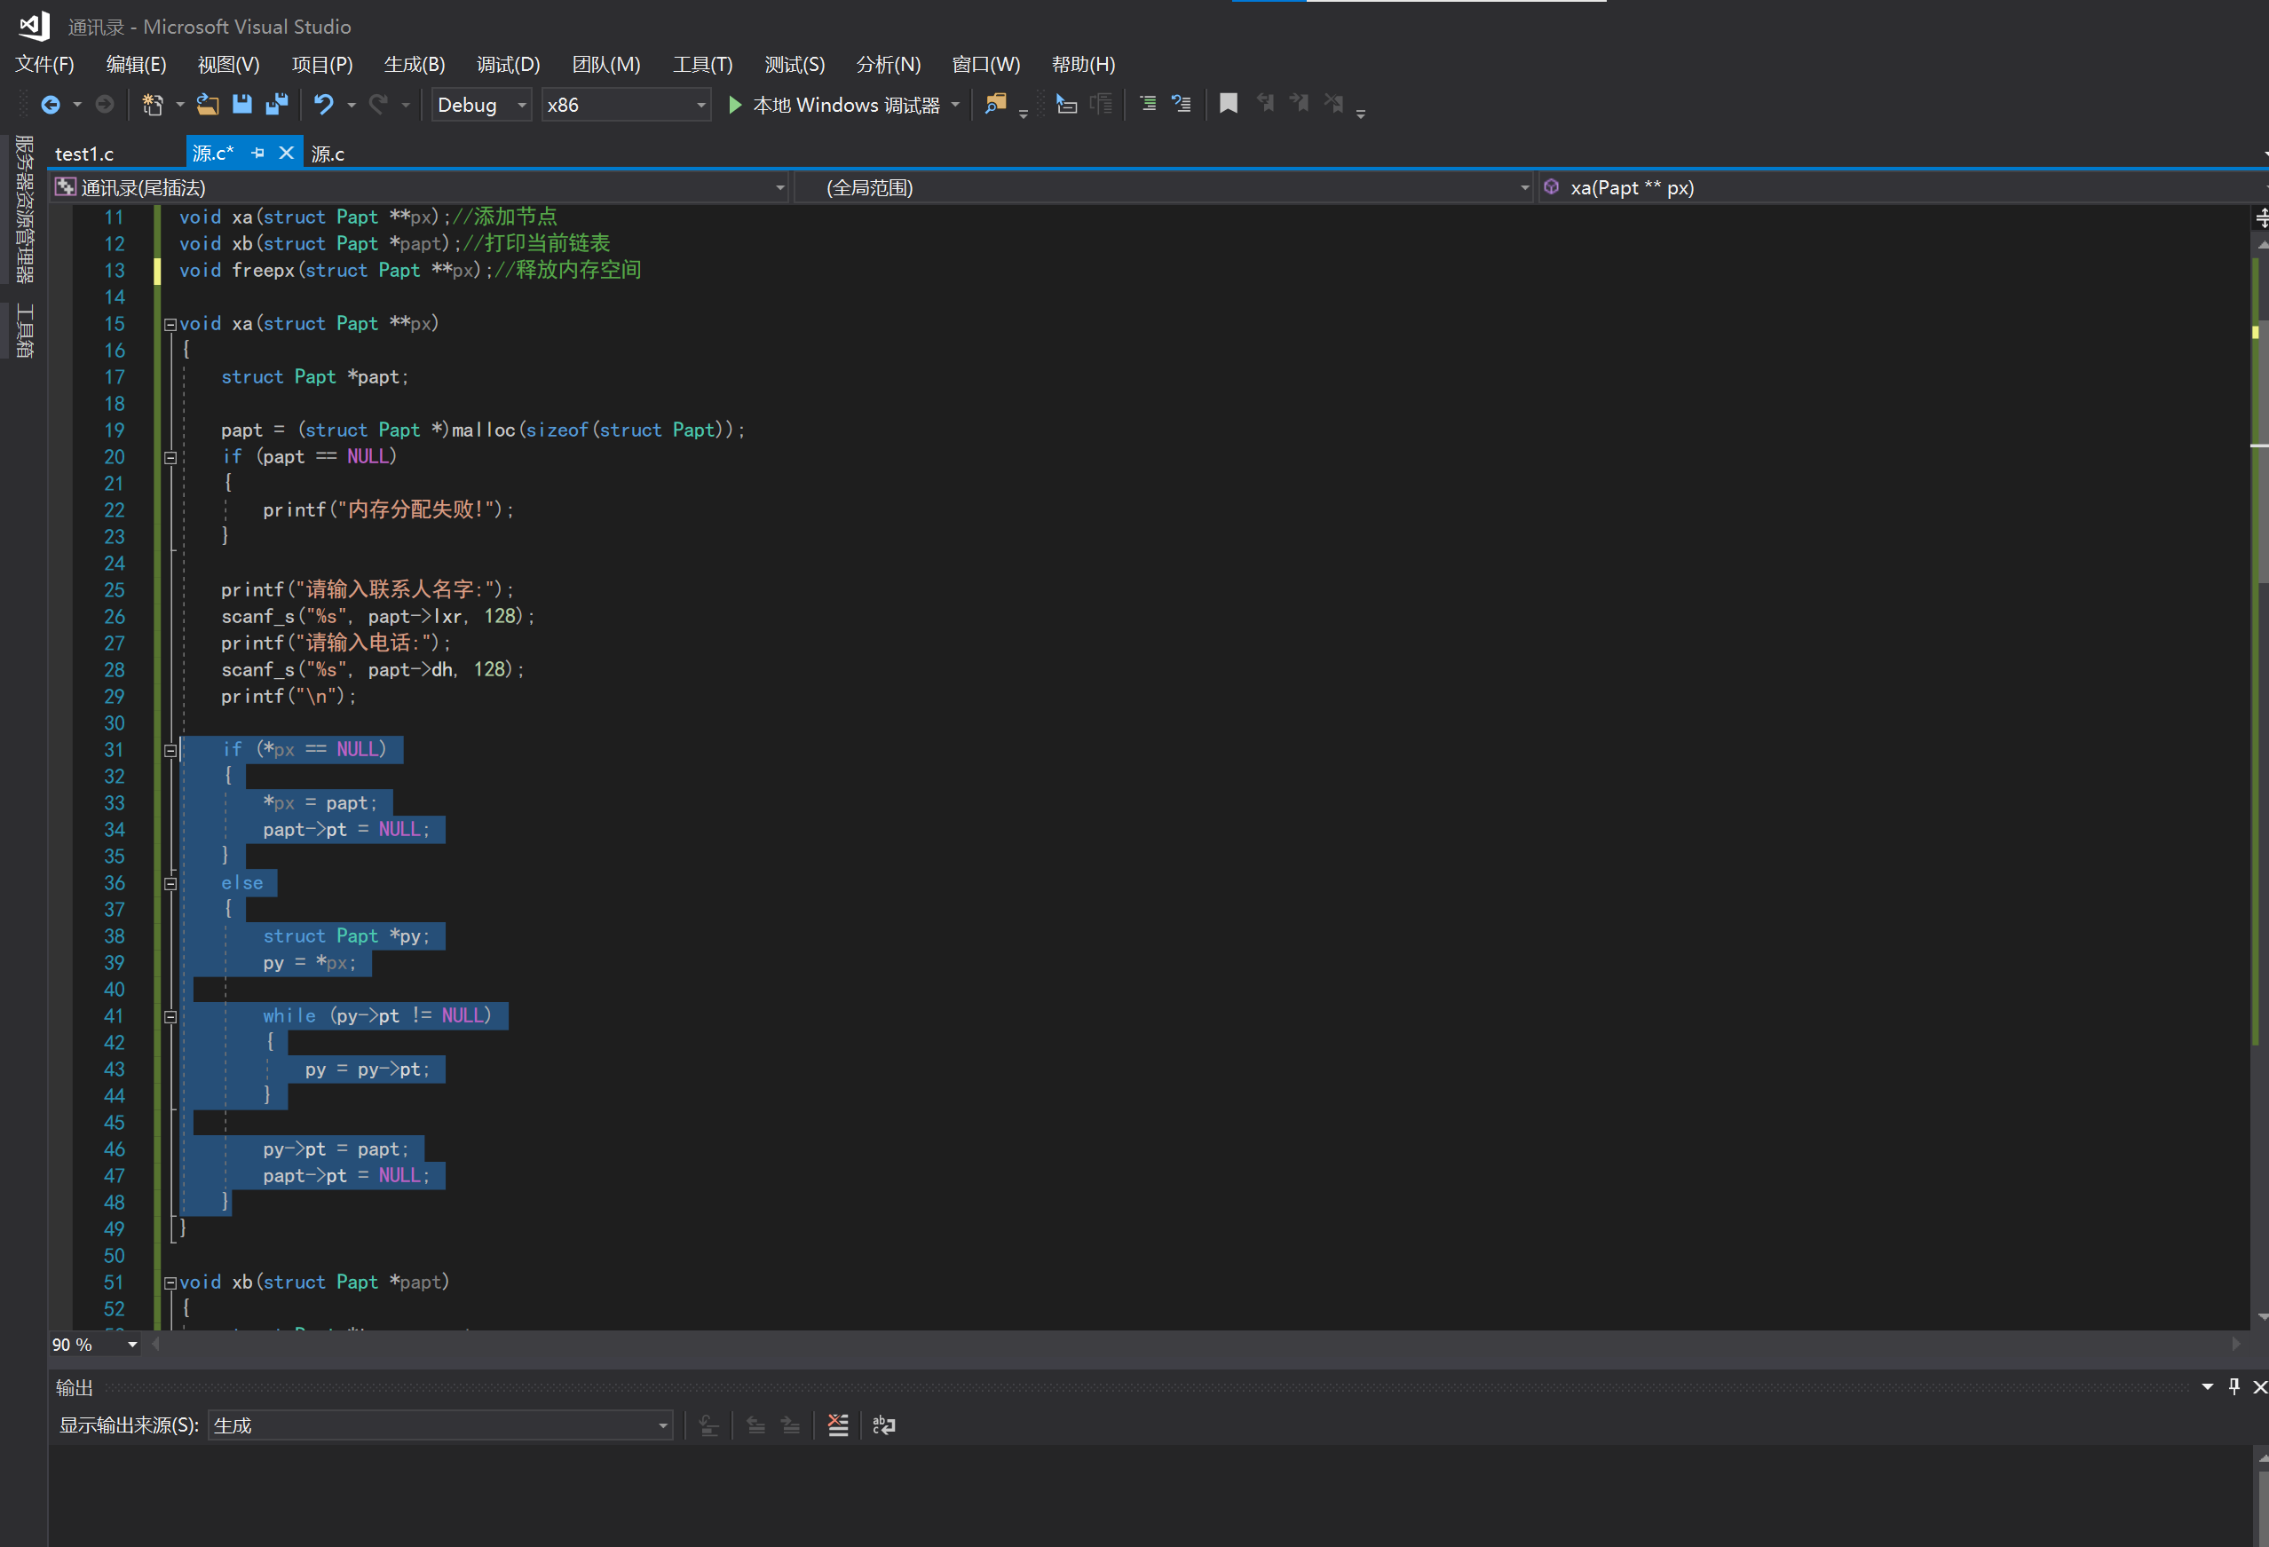Go to next bookmark icon
2269x1547 pixels.
(x=1299, y=104)
